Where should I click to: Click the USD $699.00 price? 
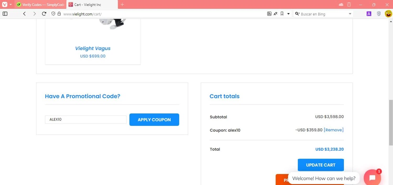click(x=93, y=56)
